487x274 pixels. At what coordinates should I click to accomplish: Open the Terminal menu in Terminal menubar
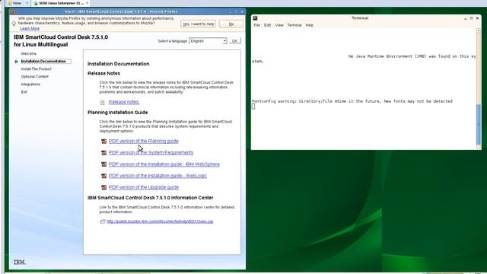click(x=294, y=25)
